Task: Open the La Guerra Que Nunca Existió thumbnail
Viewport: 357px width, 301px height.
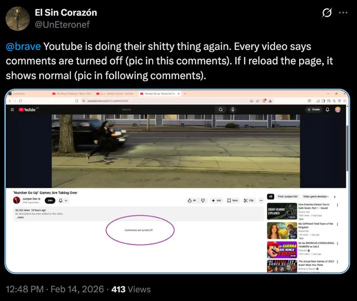Action: coord(282,250)
